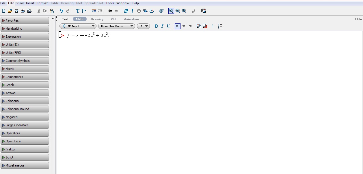Restart the Maple engine

pos(152,11)
